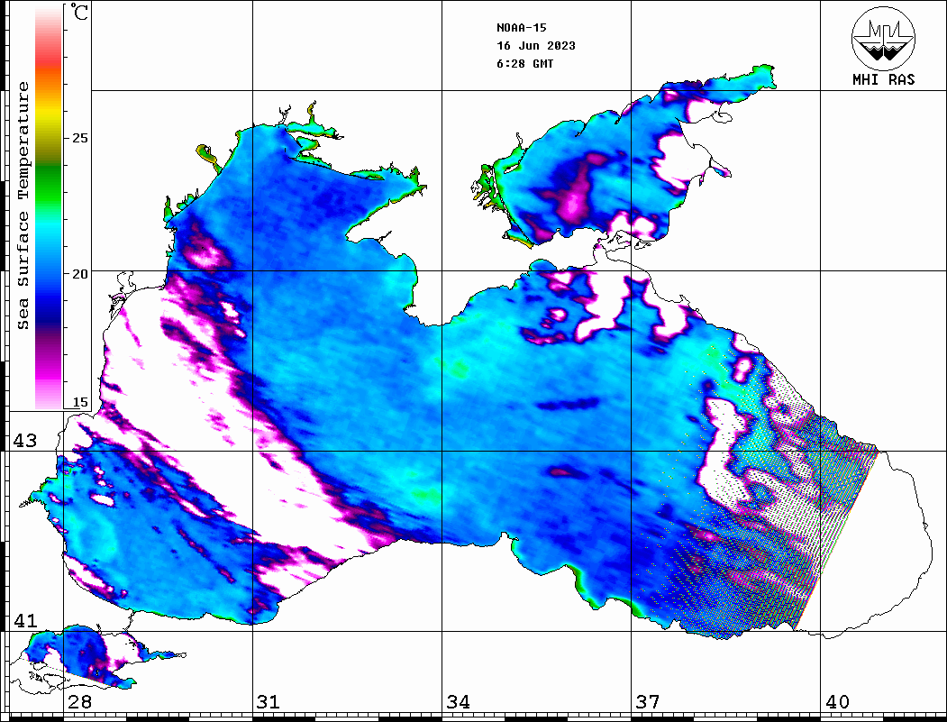Click the "Sea Surface Temperature" vertical label
This screenshot has width=947, height=722.
coord(23,206)
